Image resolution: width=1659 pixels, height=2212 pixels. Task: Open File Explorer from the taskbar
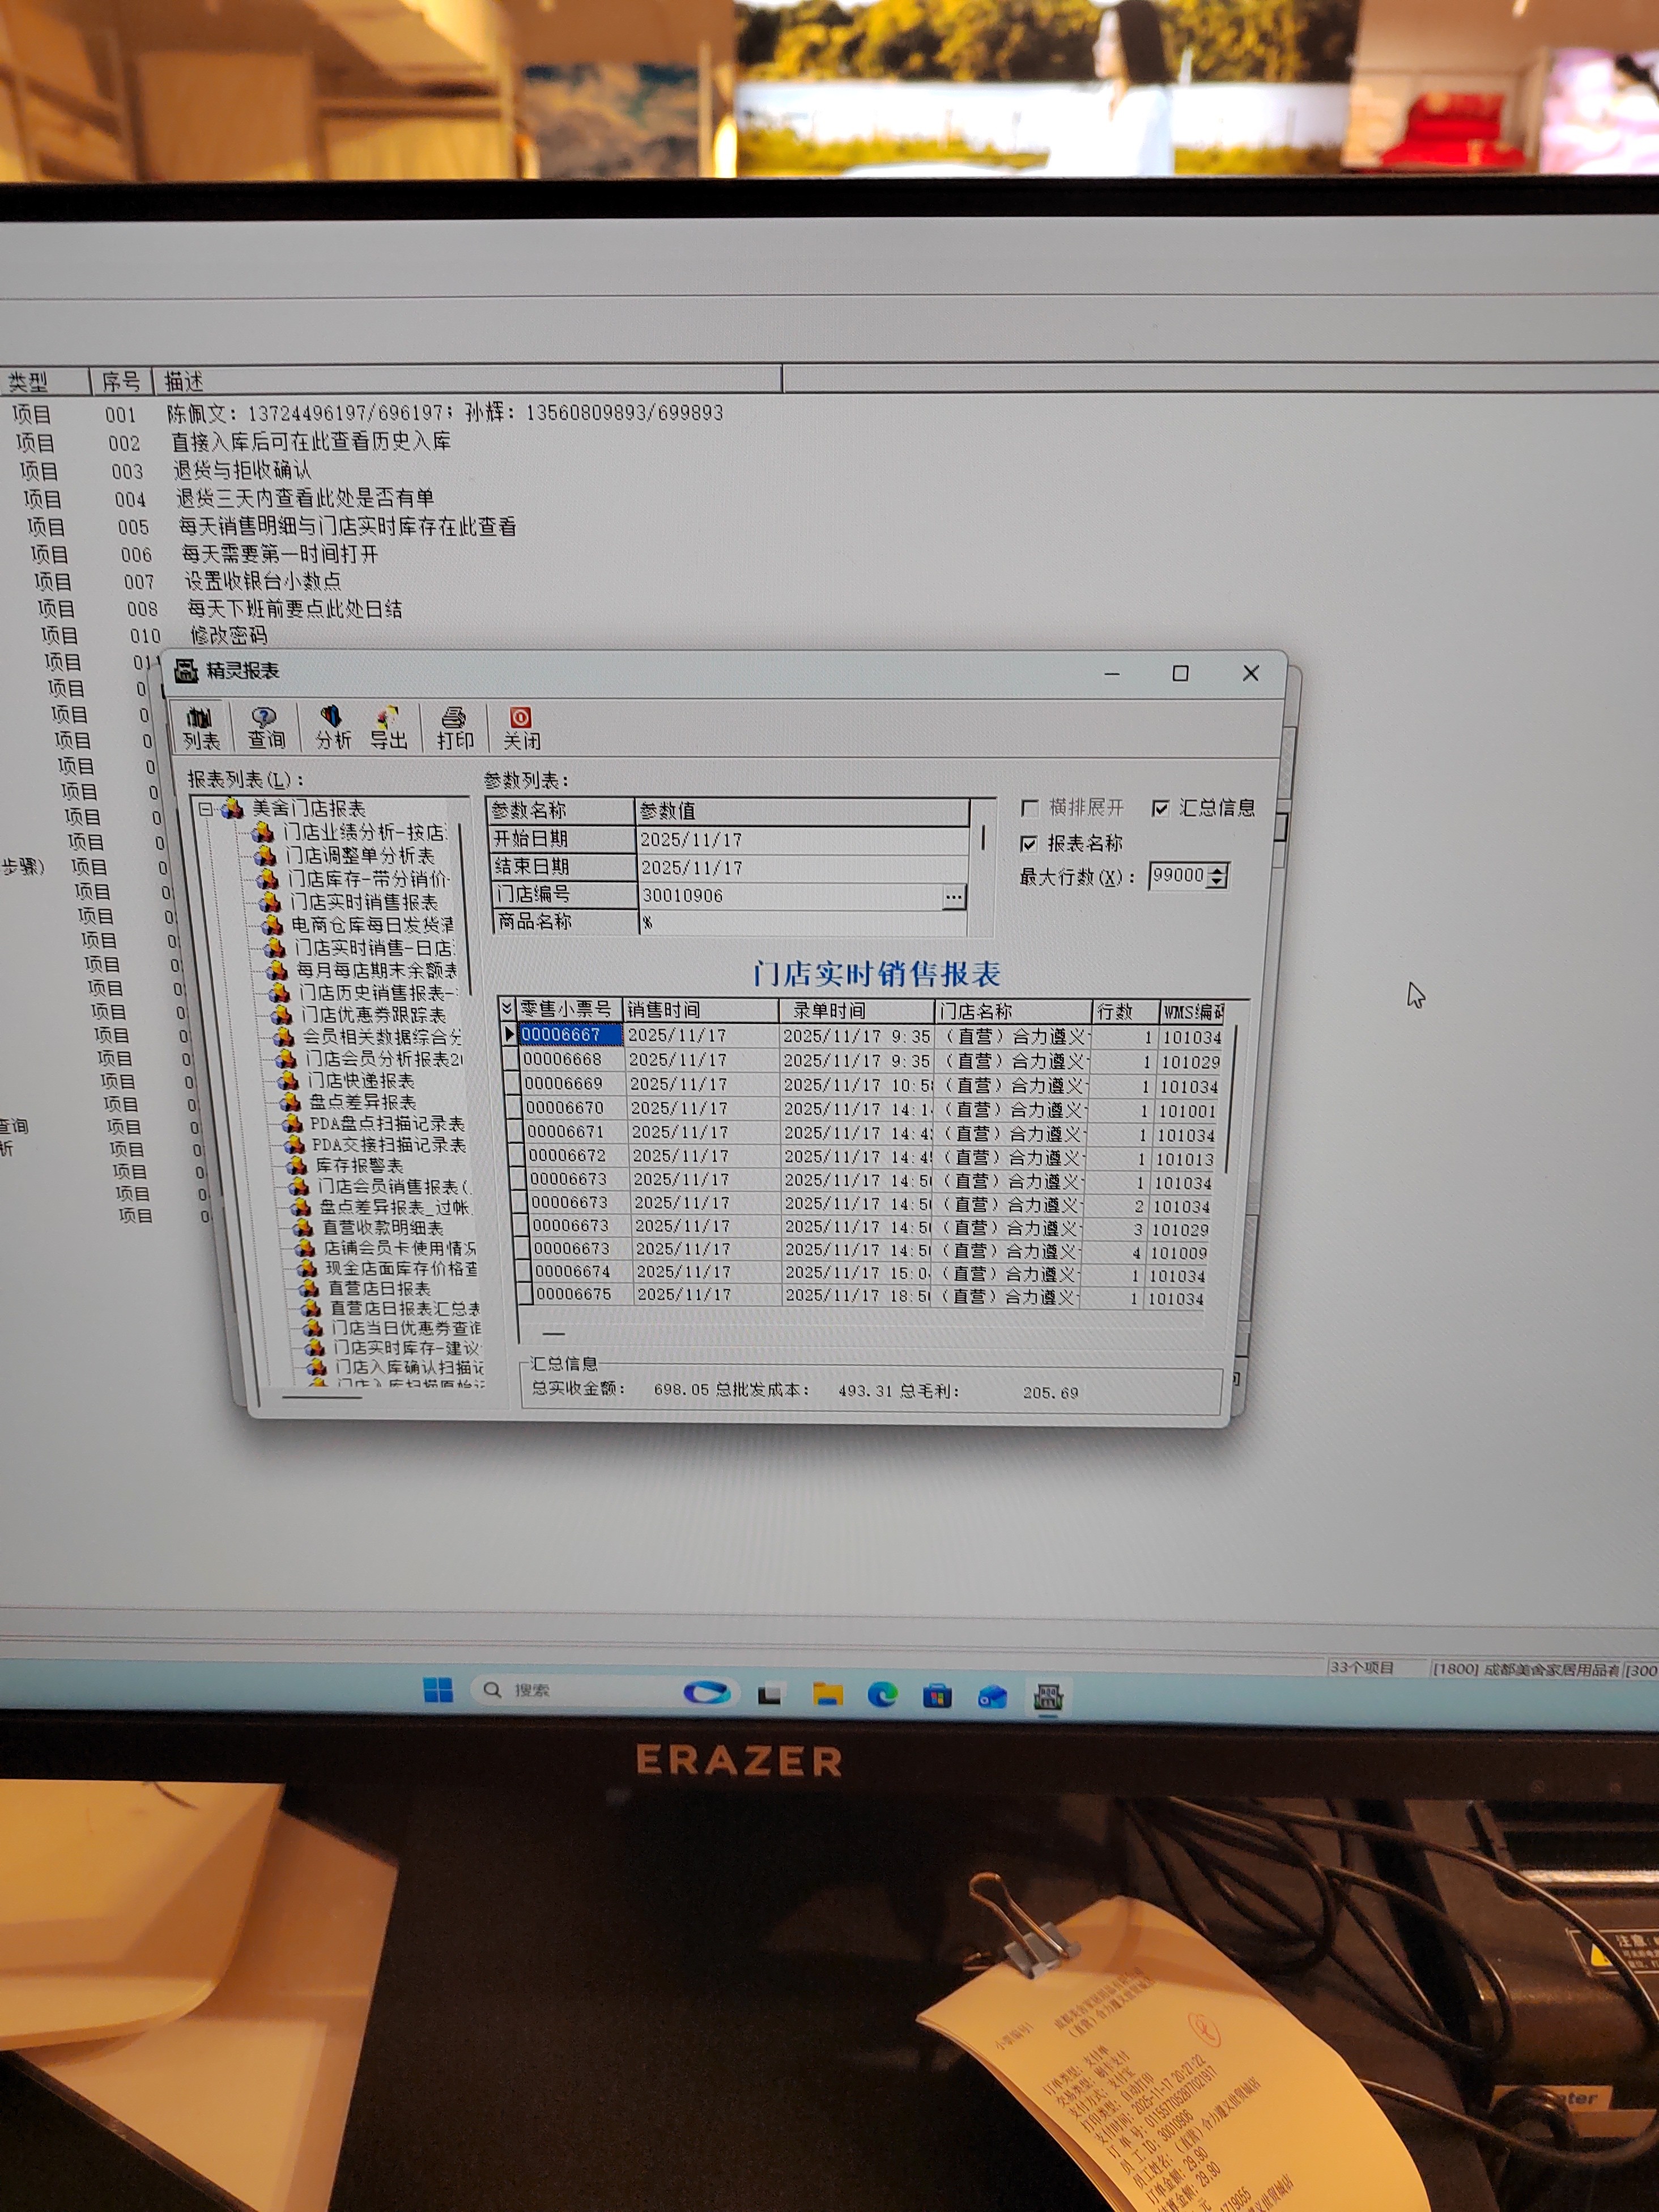827,1694
